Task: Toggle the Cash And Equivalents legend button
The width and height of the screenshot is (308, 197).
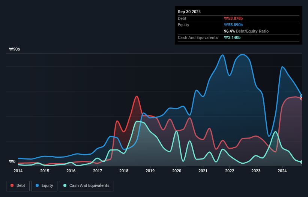Action: coord(86,186)
